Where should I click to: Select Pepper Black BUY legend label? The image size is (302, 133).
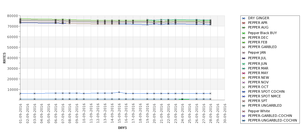[x=262, y=33]
